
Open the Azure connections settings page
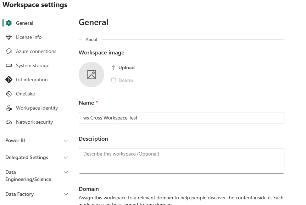click(x=36, y=52)
